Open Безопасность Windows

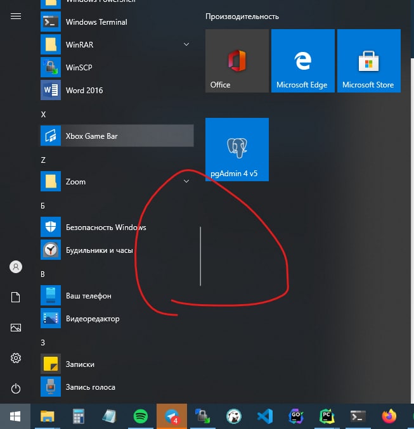point(117,227)
